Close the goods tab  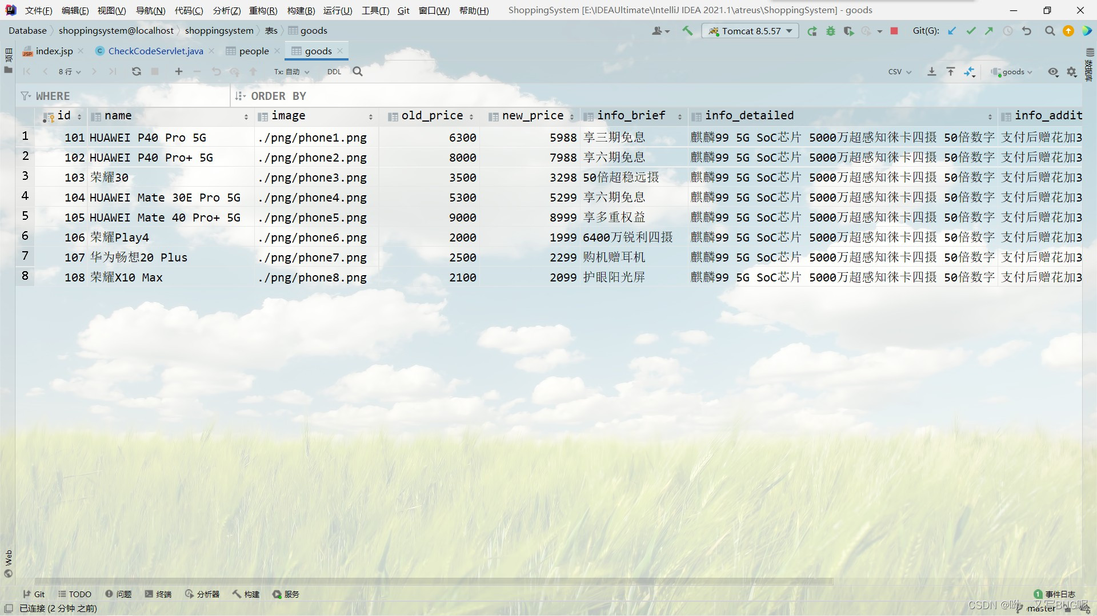coord(340,51)
